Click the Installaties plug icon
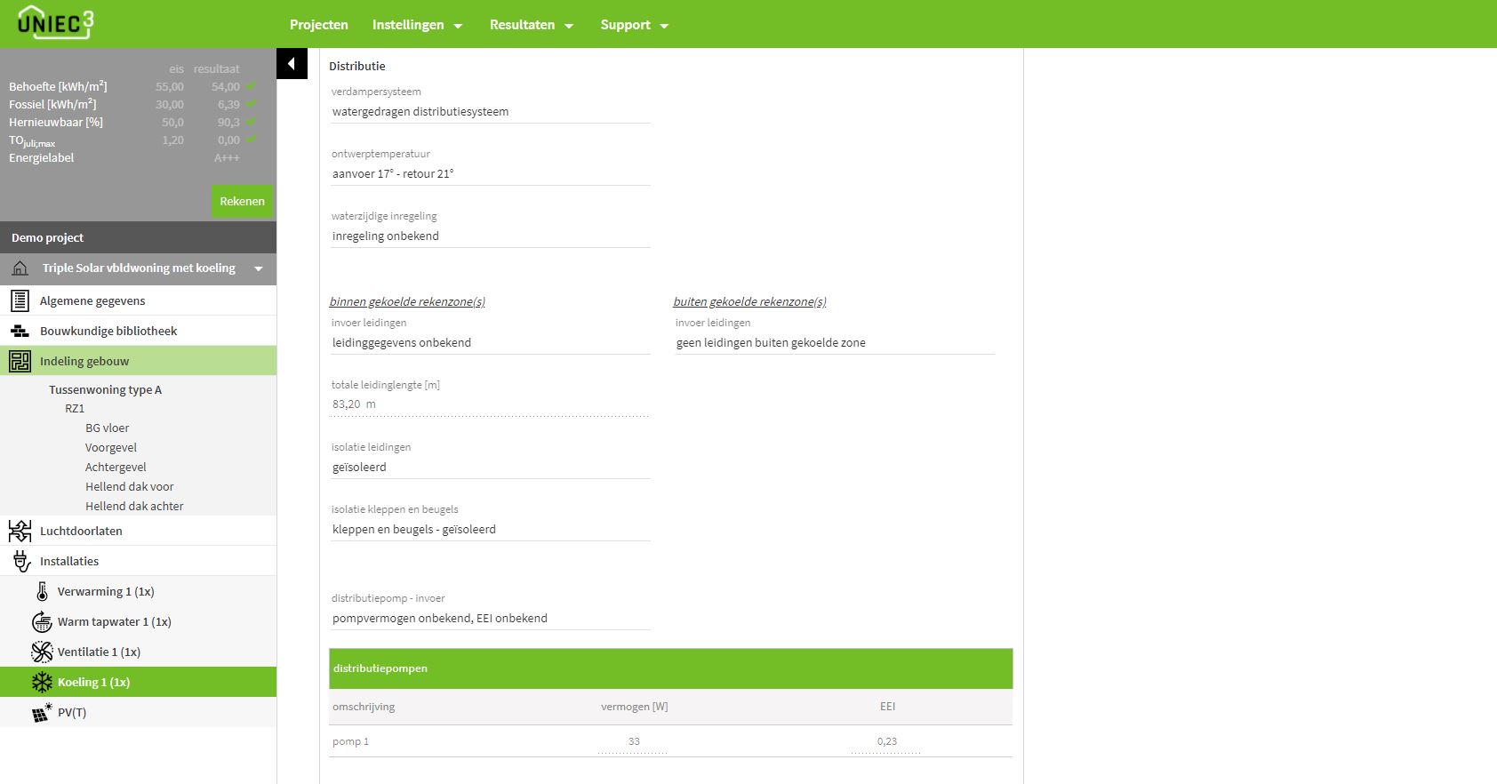Viewport: 1497px width, 784px height. coord(21,561)
